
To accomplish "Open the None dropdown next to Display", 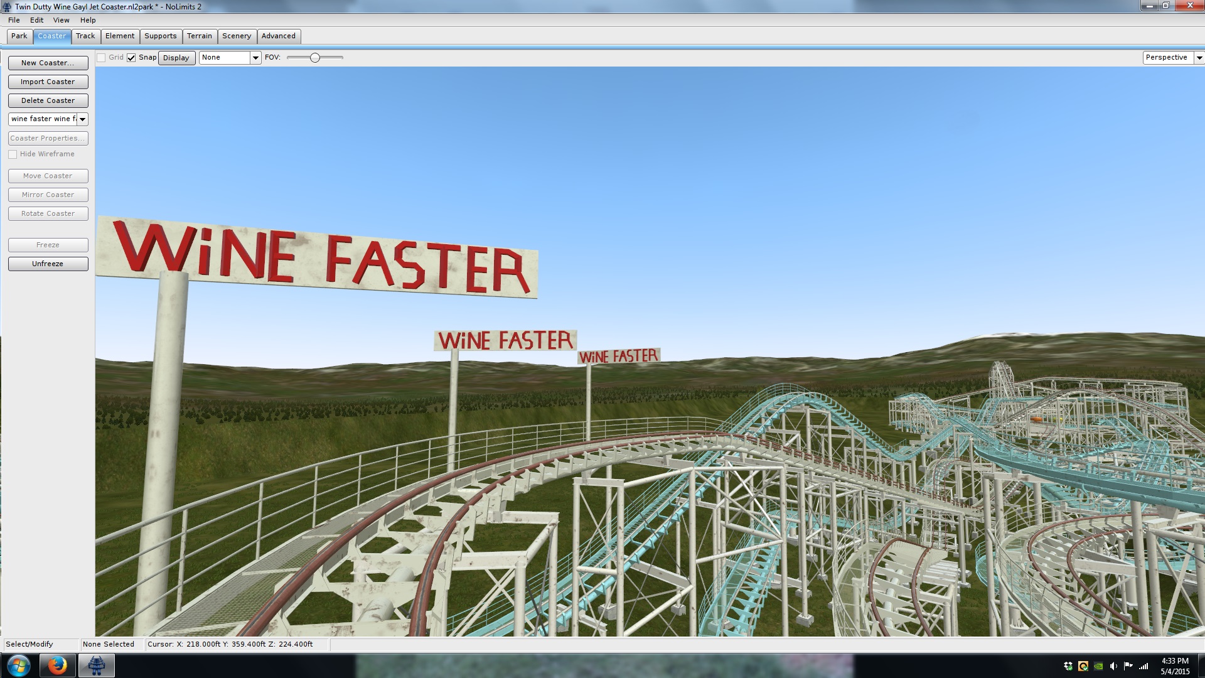I will click(x=255, y=58).
